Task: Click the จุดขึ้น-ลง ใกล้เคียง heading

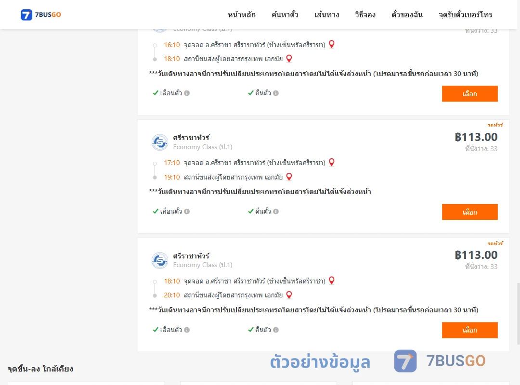Action: click(x=40, y=369)
